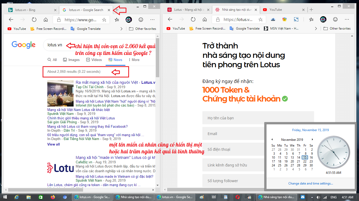Image resolution: width=359 pixels, height=201 pixels.
Task: Click the volume speaker tray icon
Action: pyautogui.click(x=319, y=197)
